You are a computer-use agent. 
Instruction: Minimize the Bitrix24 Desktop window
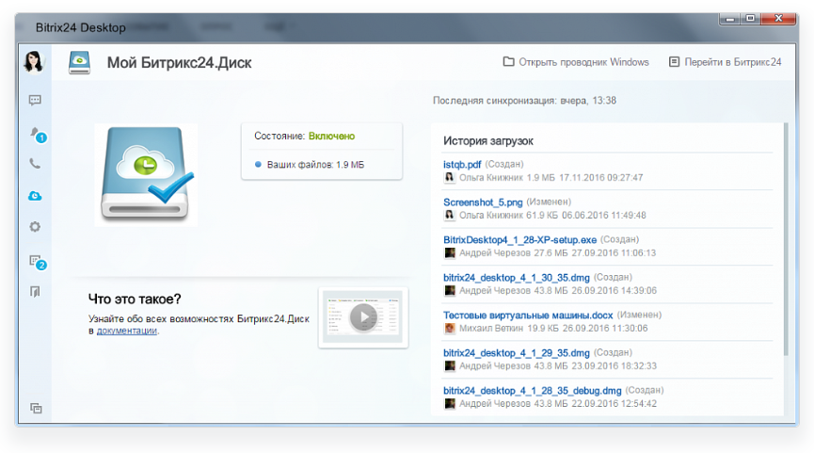[x=730, y=19]
